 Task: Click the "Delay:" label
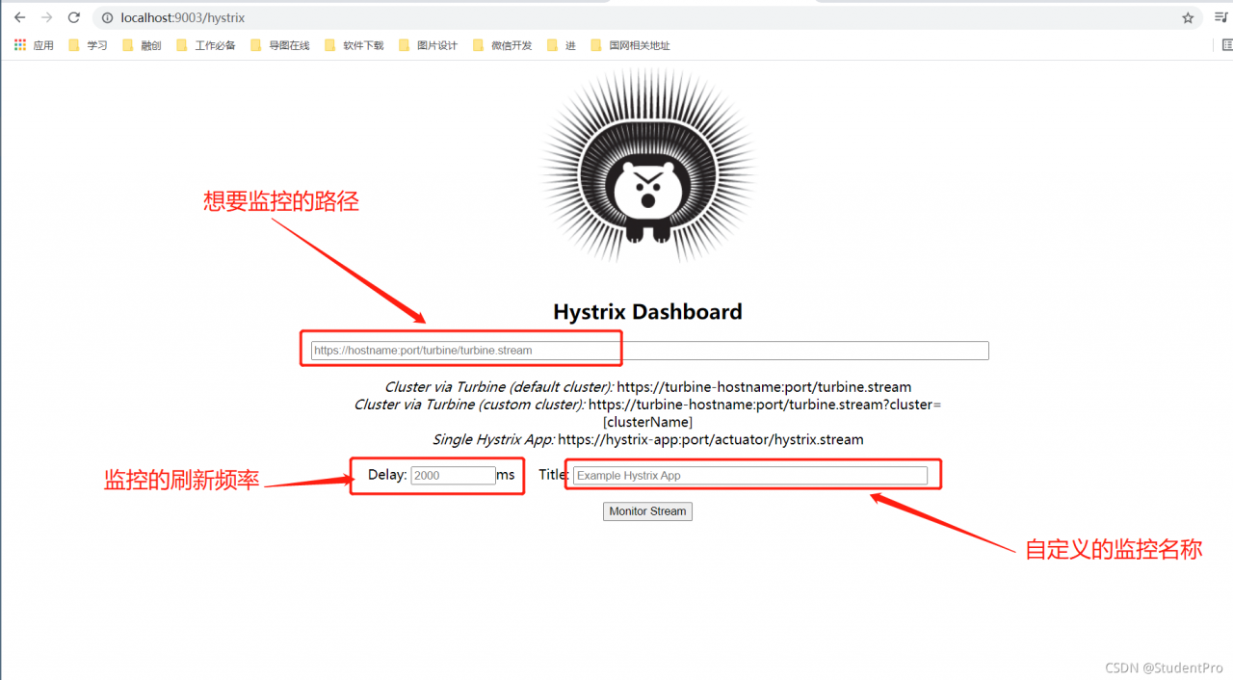(x=387, y=475)
